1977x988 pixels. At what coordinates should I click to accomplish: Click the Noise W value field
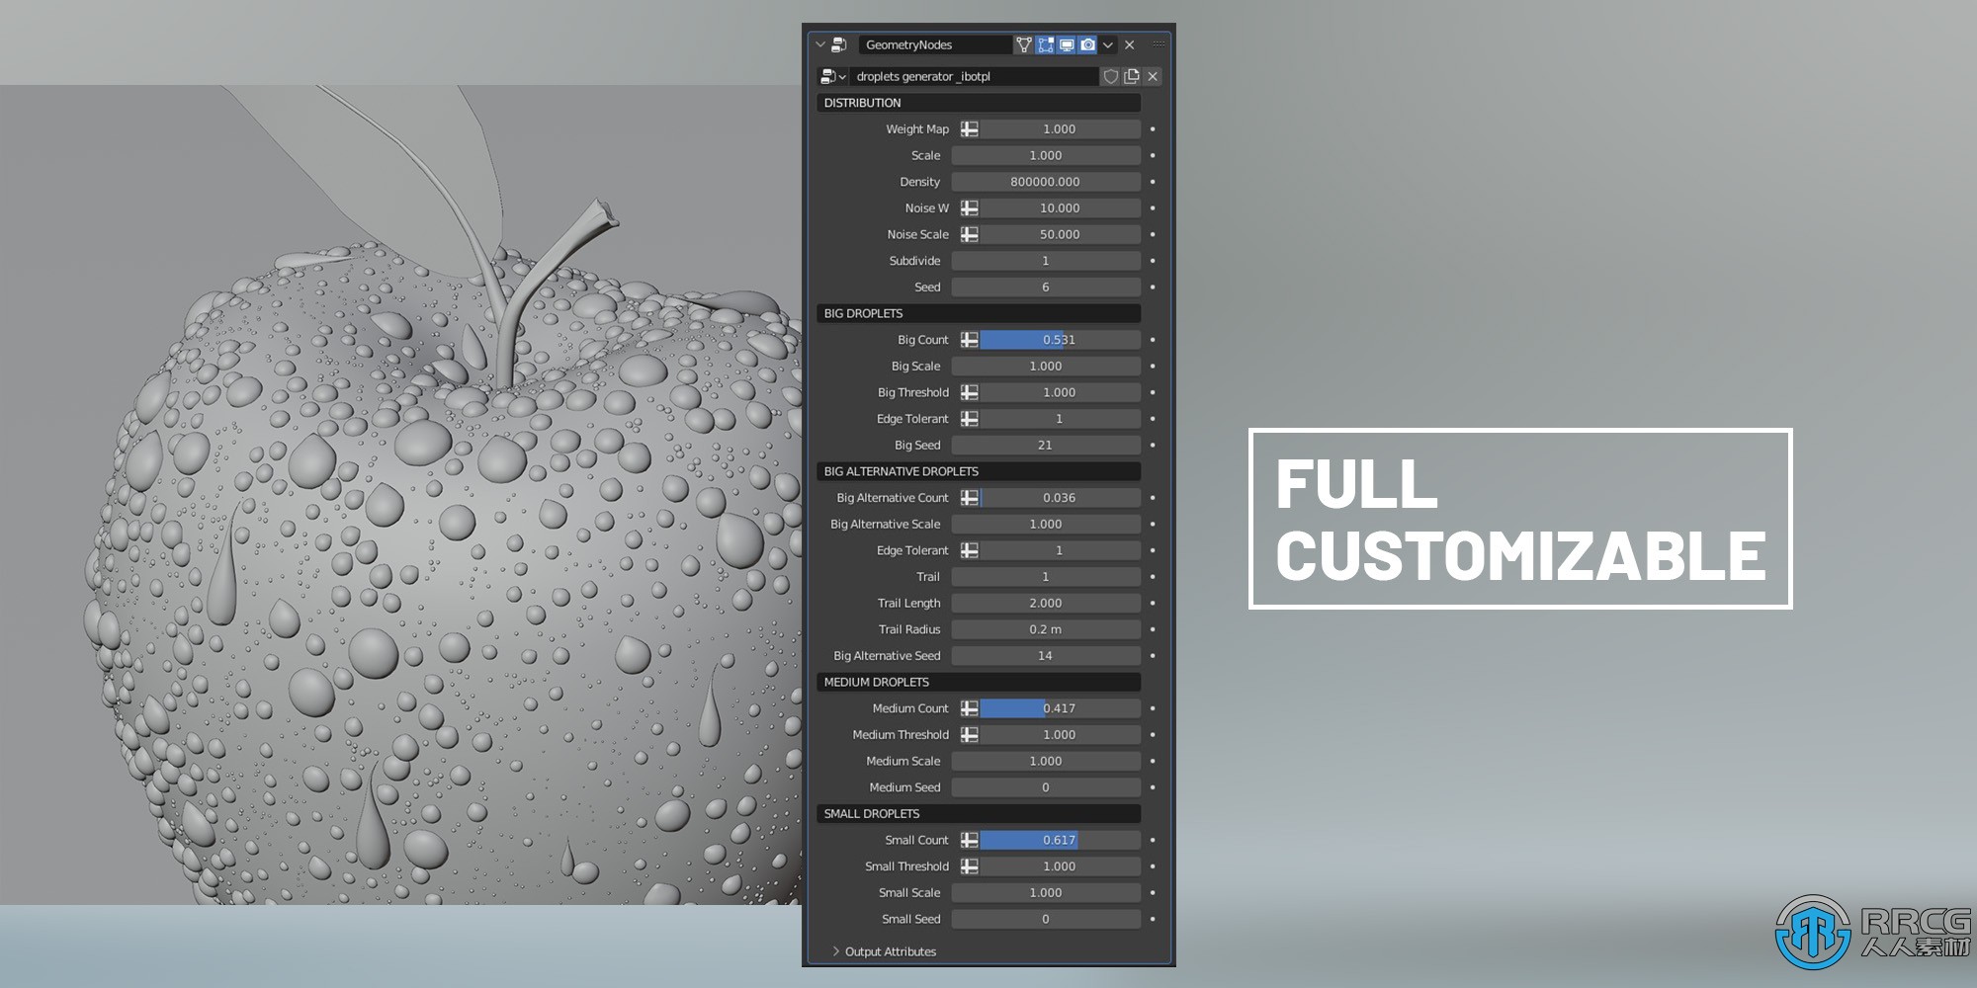pos(1060,208)
